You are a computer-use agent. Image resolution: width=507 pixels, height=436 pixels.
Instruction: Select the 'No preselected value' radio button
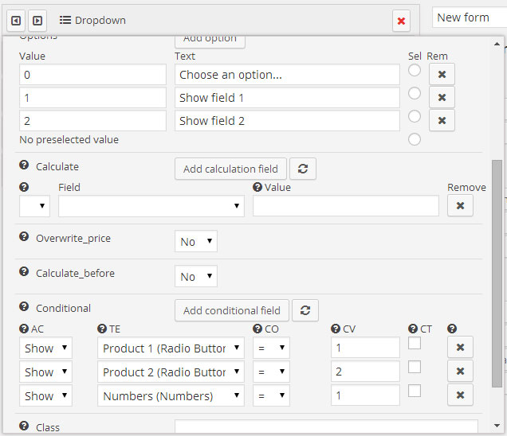click(x=415, y=140)
